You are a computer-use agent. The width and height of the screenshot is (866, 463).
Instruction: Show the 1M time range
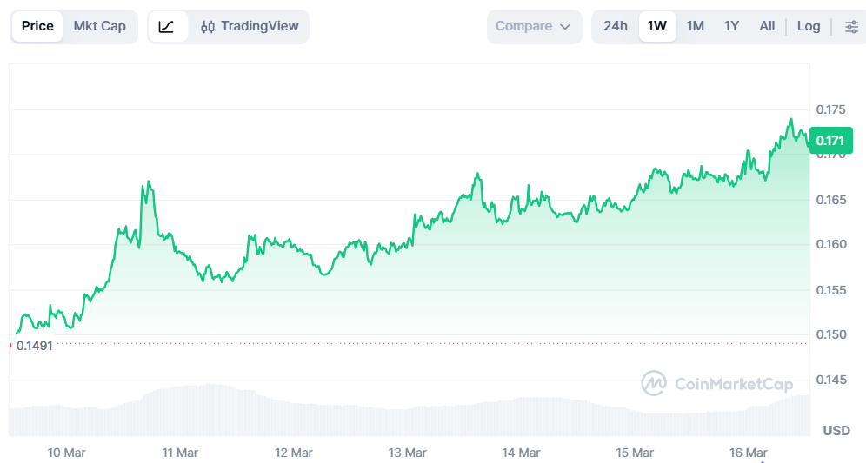(x=695, y=26)
